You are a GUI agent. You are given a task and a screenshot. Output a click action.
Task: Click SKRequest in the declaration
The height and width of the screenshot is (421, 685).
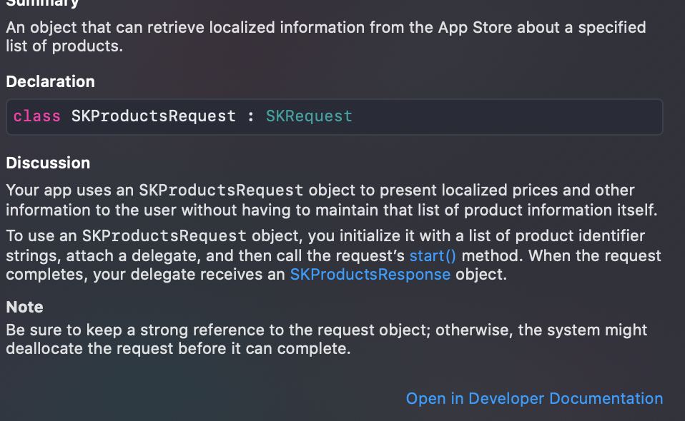click(309, 116)
